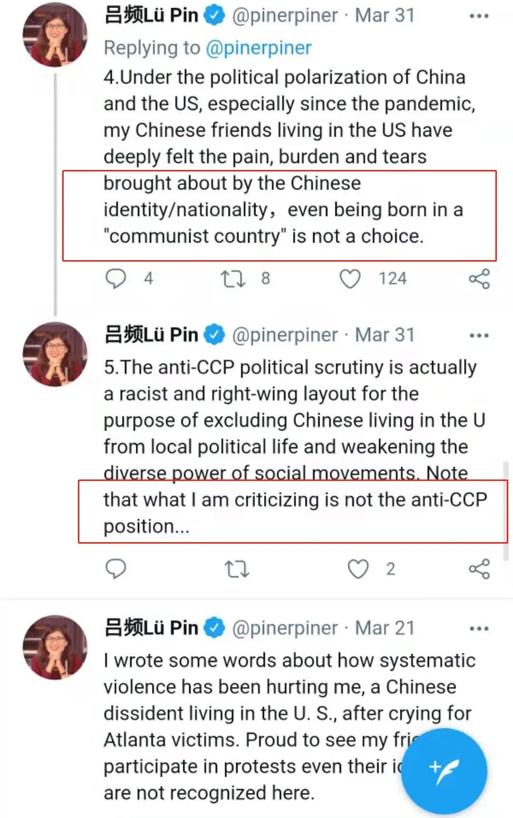
Task: Reply to the tweet numbered 4
Action: (115, 279)
